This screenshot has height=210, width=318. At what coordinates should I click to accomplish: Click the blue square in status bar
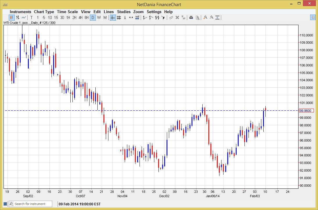point(5,204)
